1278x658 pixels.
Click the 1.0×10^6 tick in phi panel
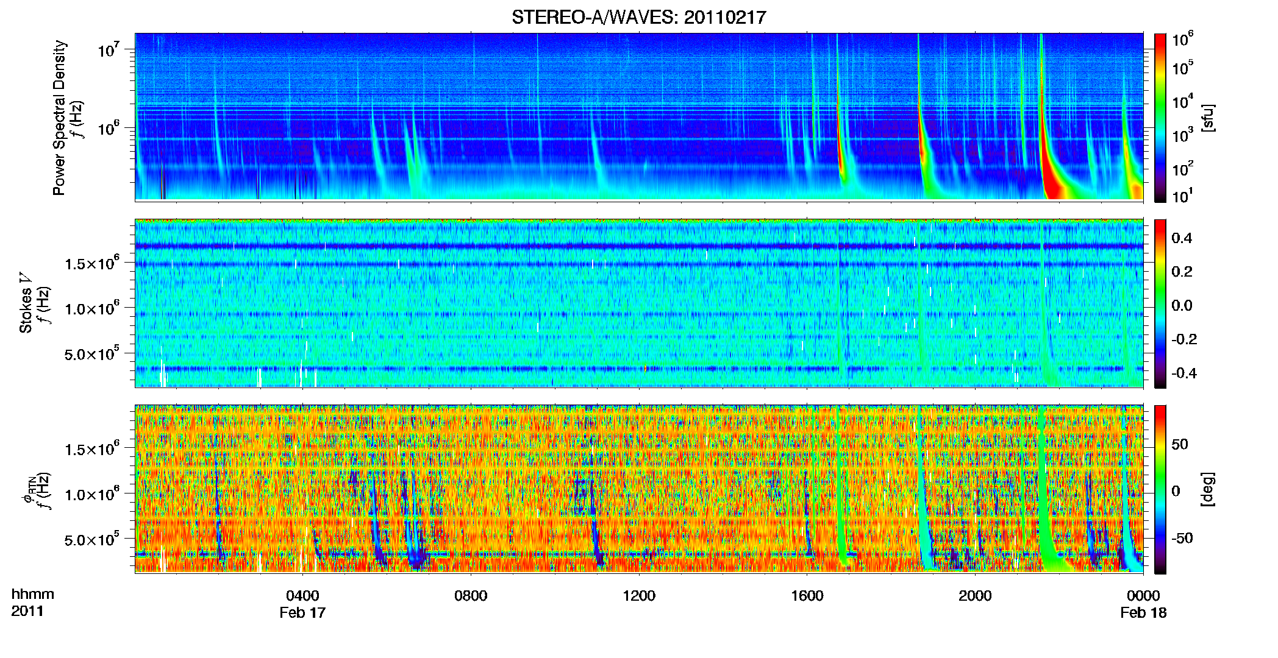(x=92, y=493)
